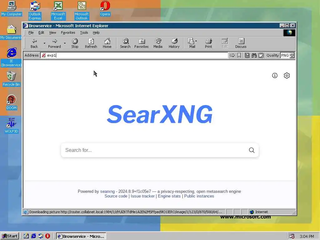Click the system tray scheduler icon
Screen dimensions: 320x240
[292, 236]
